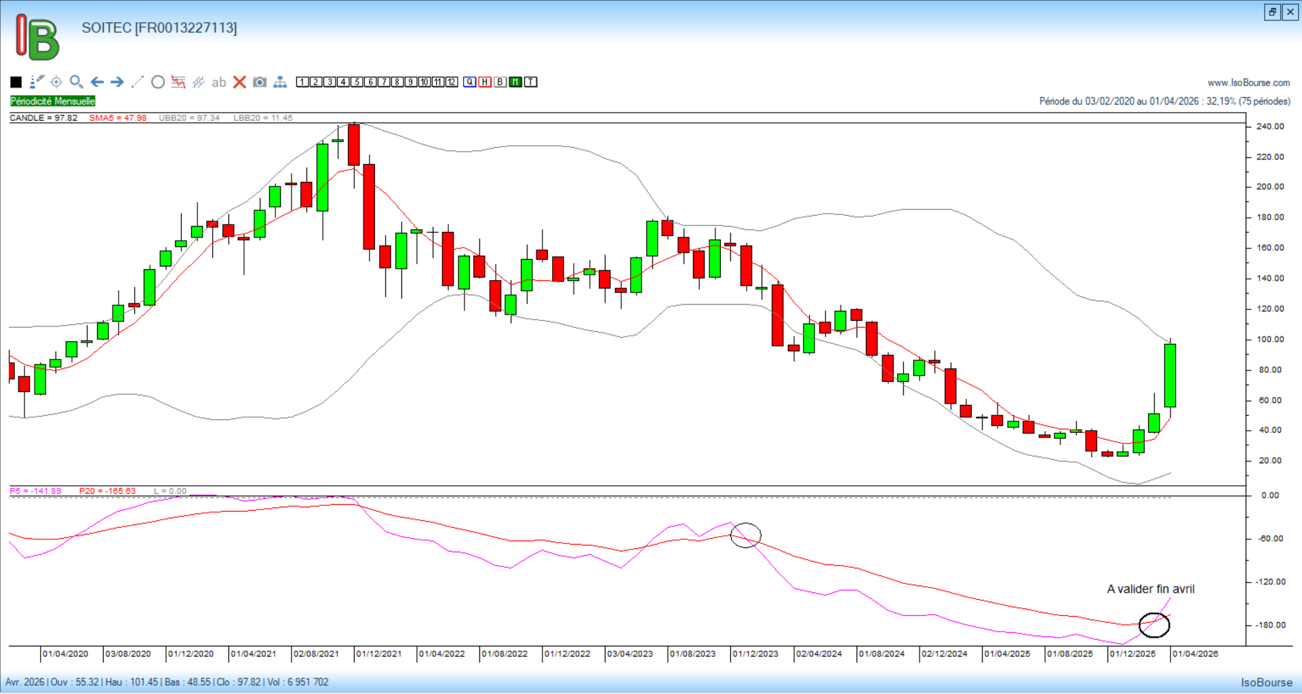Screen dimensions: 1302x694
Task: Click the red X delete icon
Action: [239, 82]
